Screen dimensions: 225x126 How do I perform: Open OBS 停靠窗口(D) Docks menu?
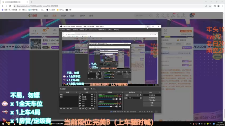(x=83, y=30)
